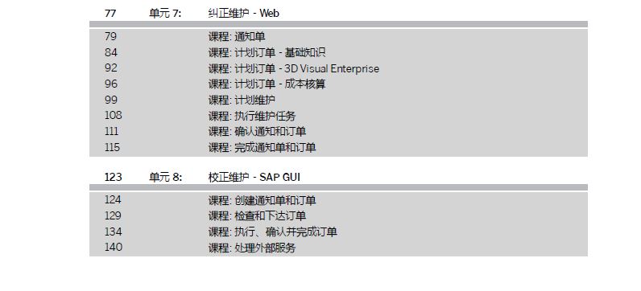
Task: Open the 课程: 通知单 entry
Action: [x=237, y=37]
